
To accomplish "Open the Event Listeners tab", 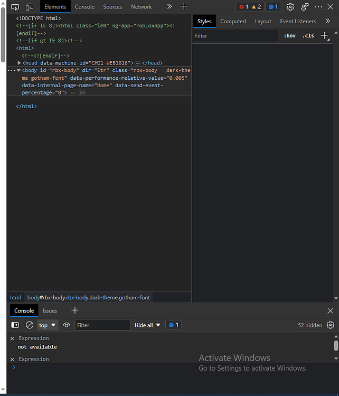I will click(x=298, y=22).
